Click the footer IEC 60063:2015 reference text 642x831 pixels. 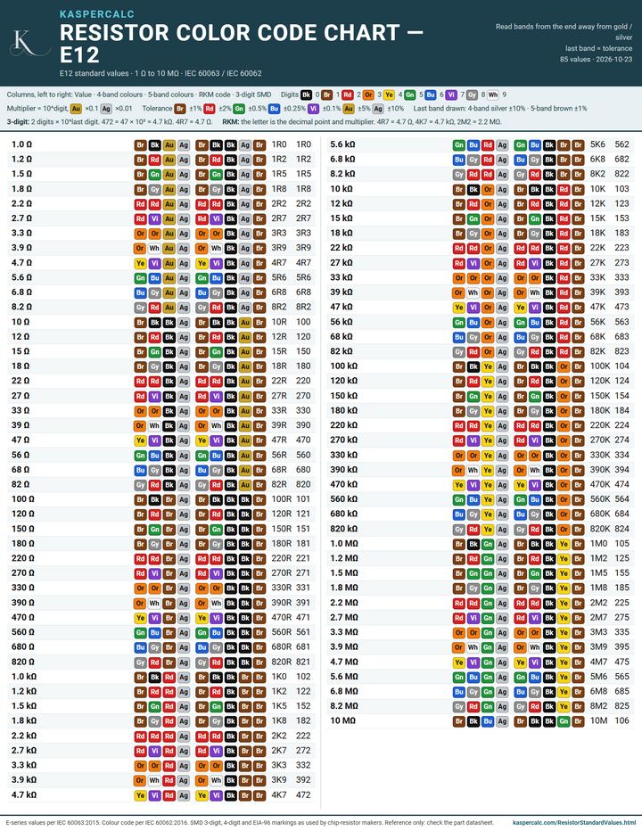[x=250, y=822]
